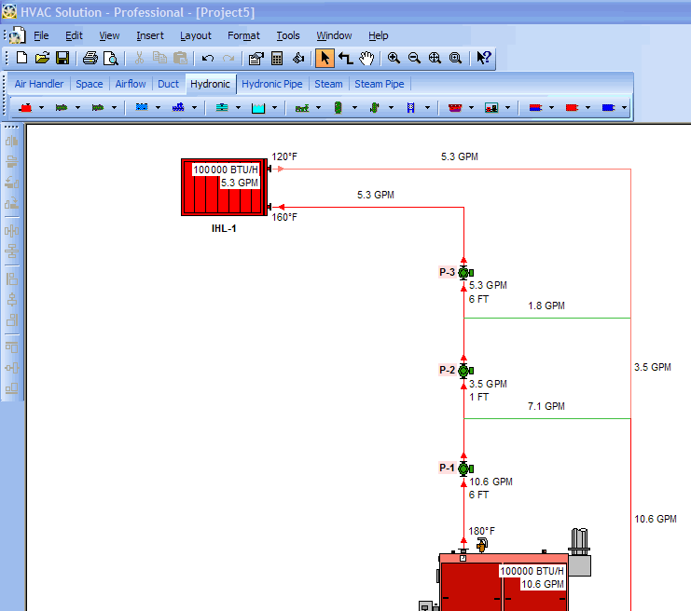Open the Layout menu
Screen dimensions: 691x611
[196, 35]
